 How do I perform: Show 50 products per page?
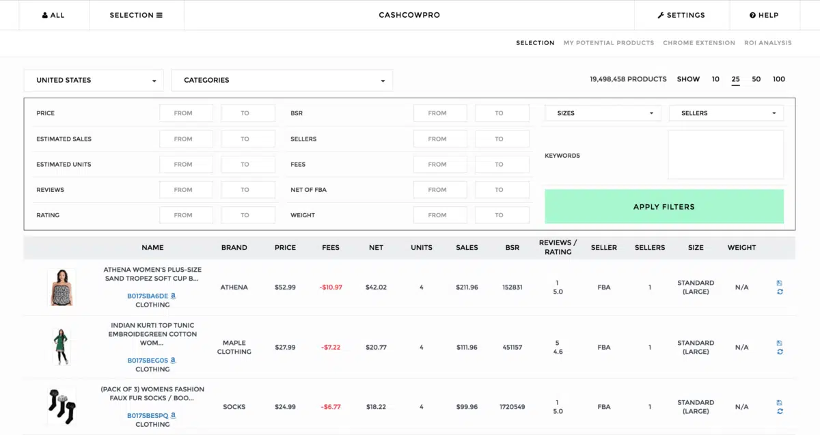[756, 79]
